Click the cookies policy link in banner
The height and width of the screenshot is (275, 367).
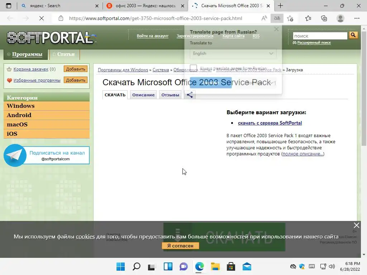[85, 236]
